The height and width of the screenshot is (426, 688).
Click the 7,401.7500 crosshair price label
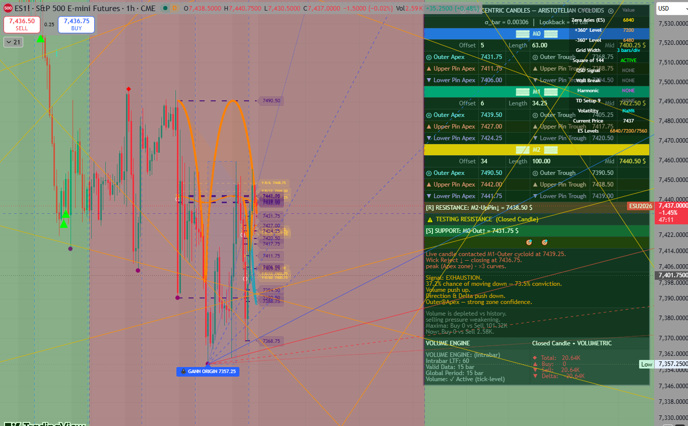click(x=671, y=275)
